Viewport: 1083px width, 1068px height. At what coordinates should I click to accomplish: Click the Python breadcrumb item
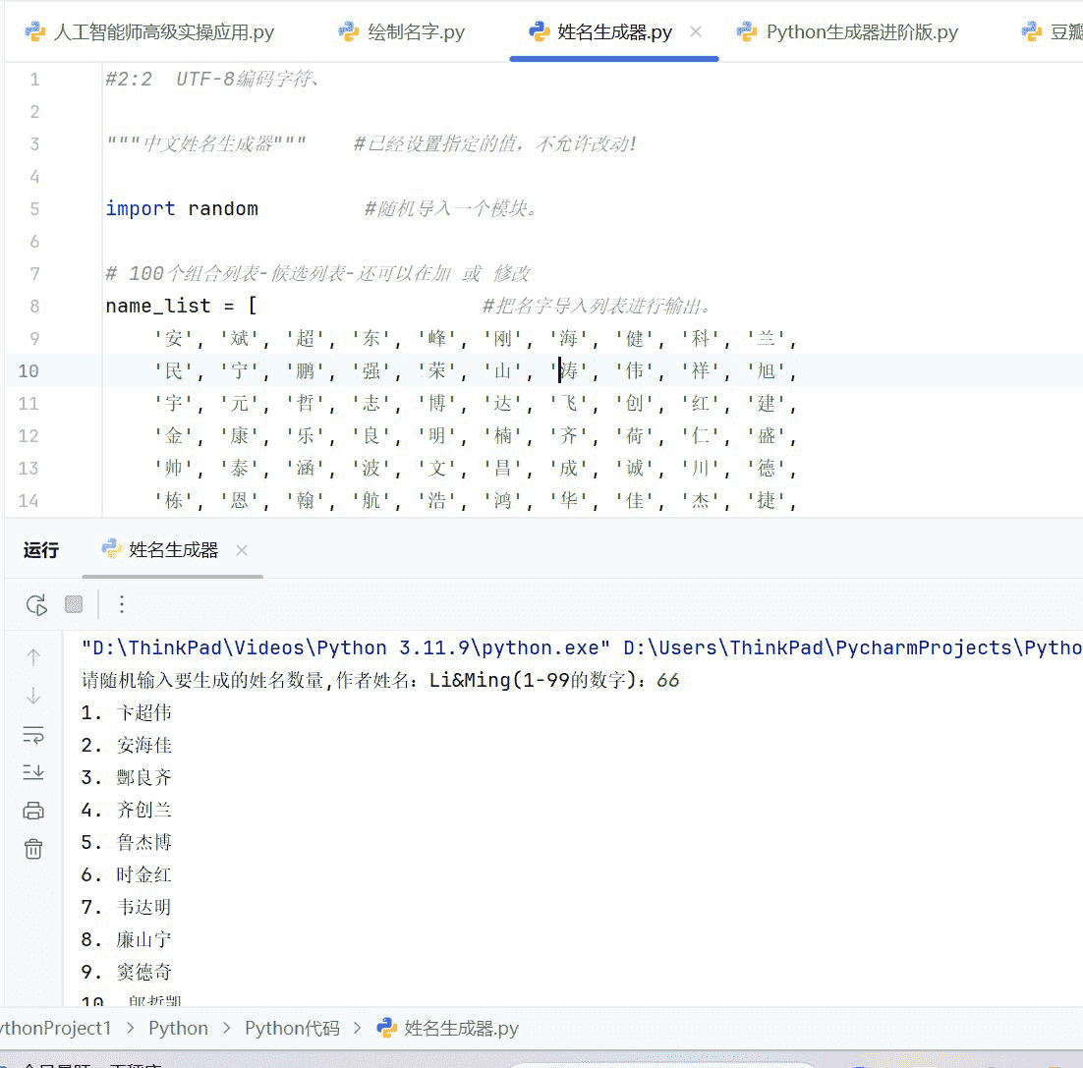(x=178, y=1028)
